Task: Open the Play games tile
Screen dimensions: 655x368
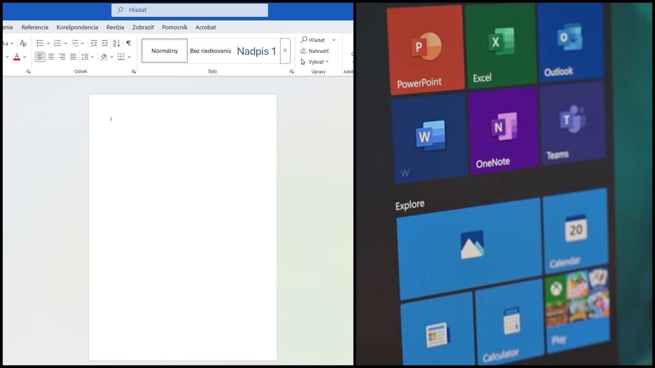Action: 577,310
